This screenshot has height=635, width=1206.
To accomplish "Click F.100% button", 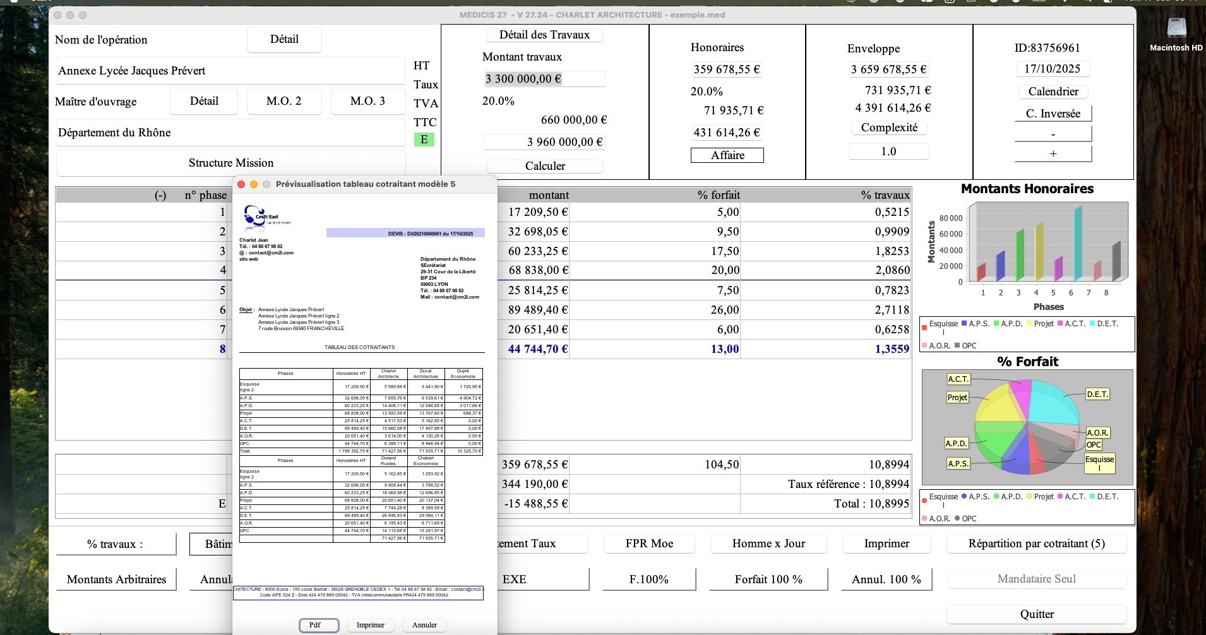I will (649, 579).
